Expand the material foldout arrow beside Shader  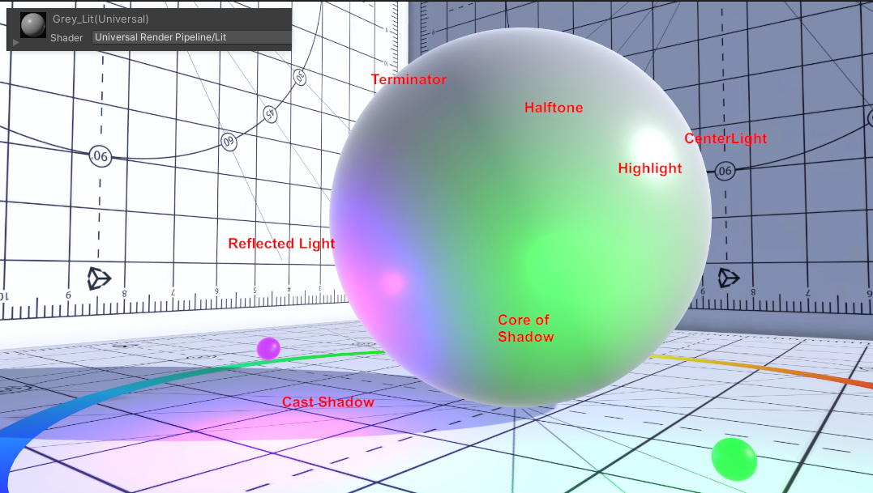point(16,40)
